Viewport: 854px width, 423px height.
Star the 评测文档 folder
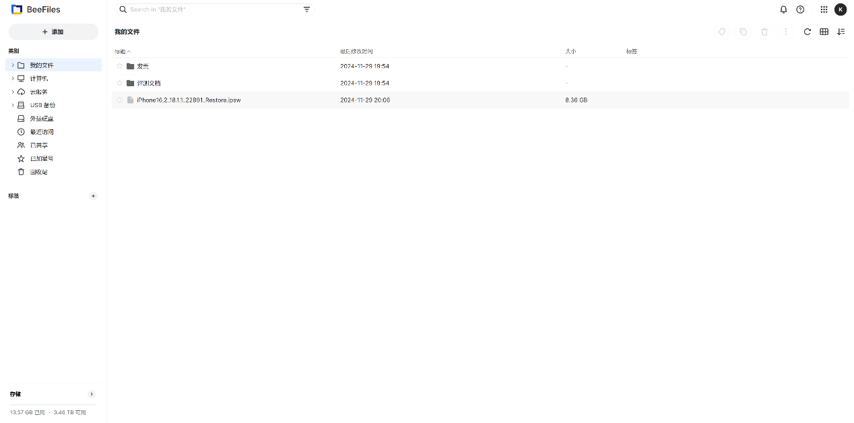tap(120, 83)
